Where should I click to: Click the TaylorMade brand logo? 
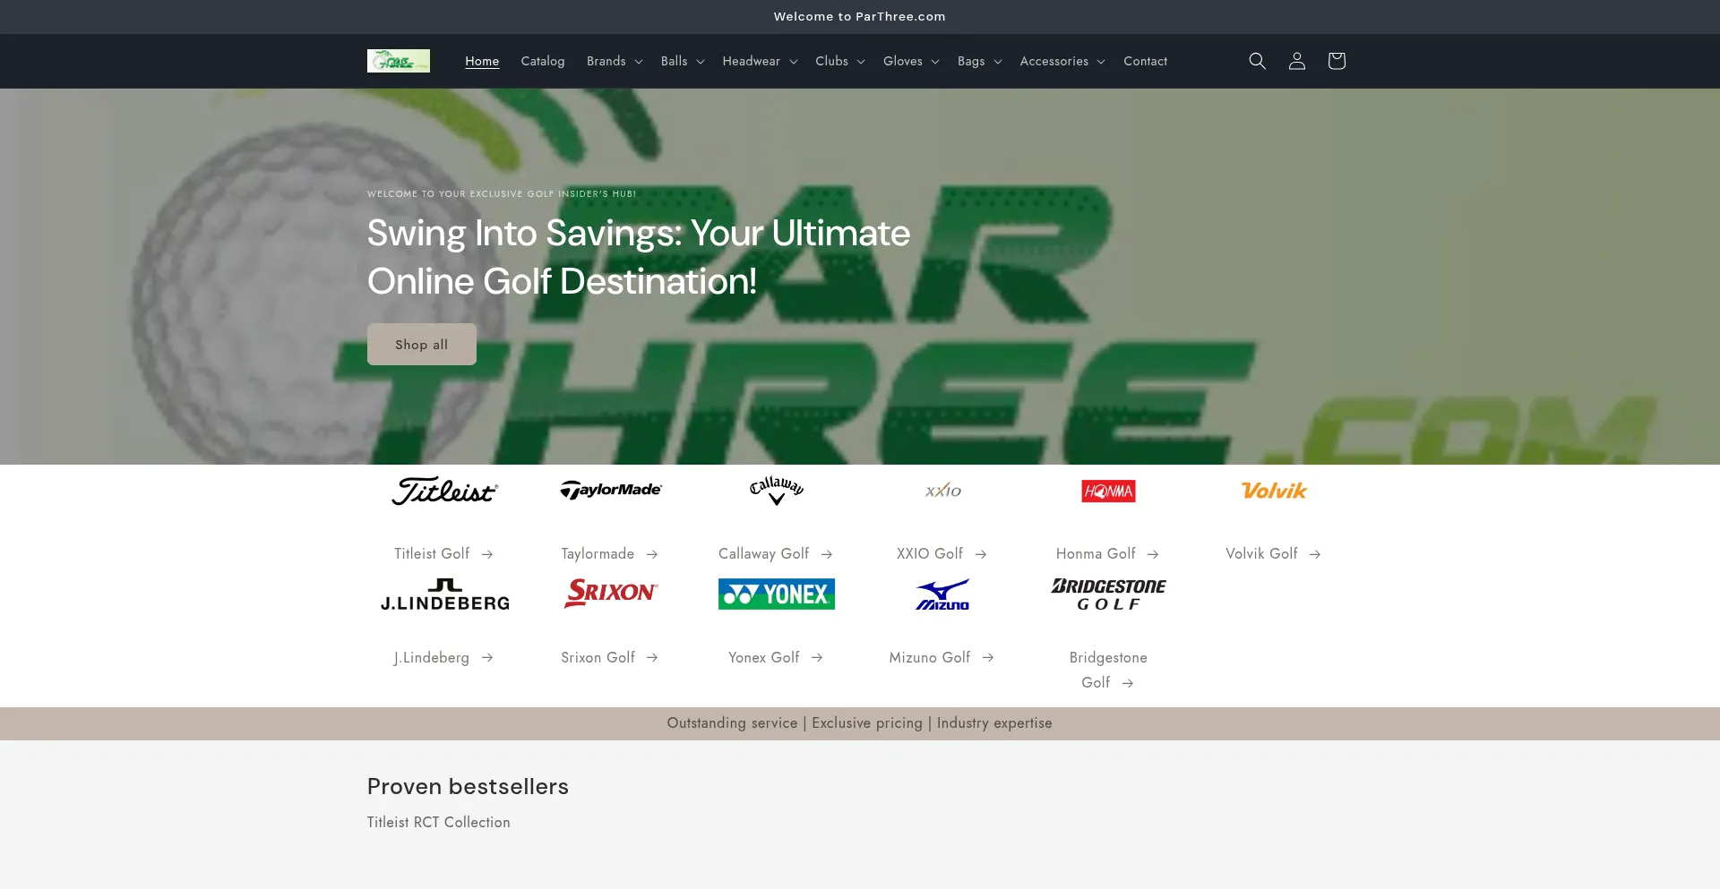point(611,490)
